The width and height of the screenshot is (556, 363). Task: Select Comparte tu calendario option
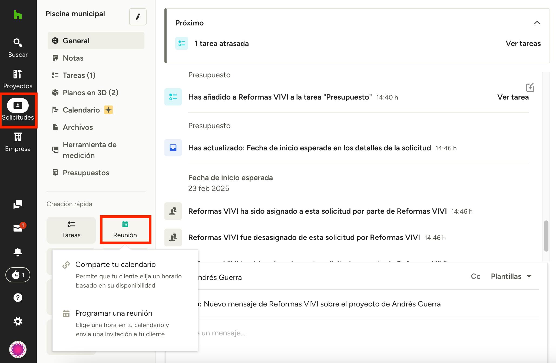pyautogui.click(x=115, y=265)
